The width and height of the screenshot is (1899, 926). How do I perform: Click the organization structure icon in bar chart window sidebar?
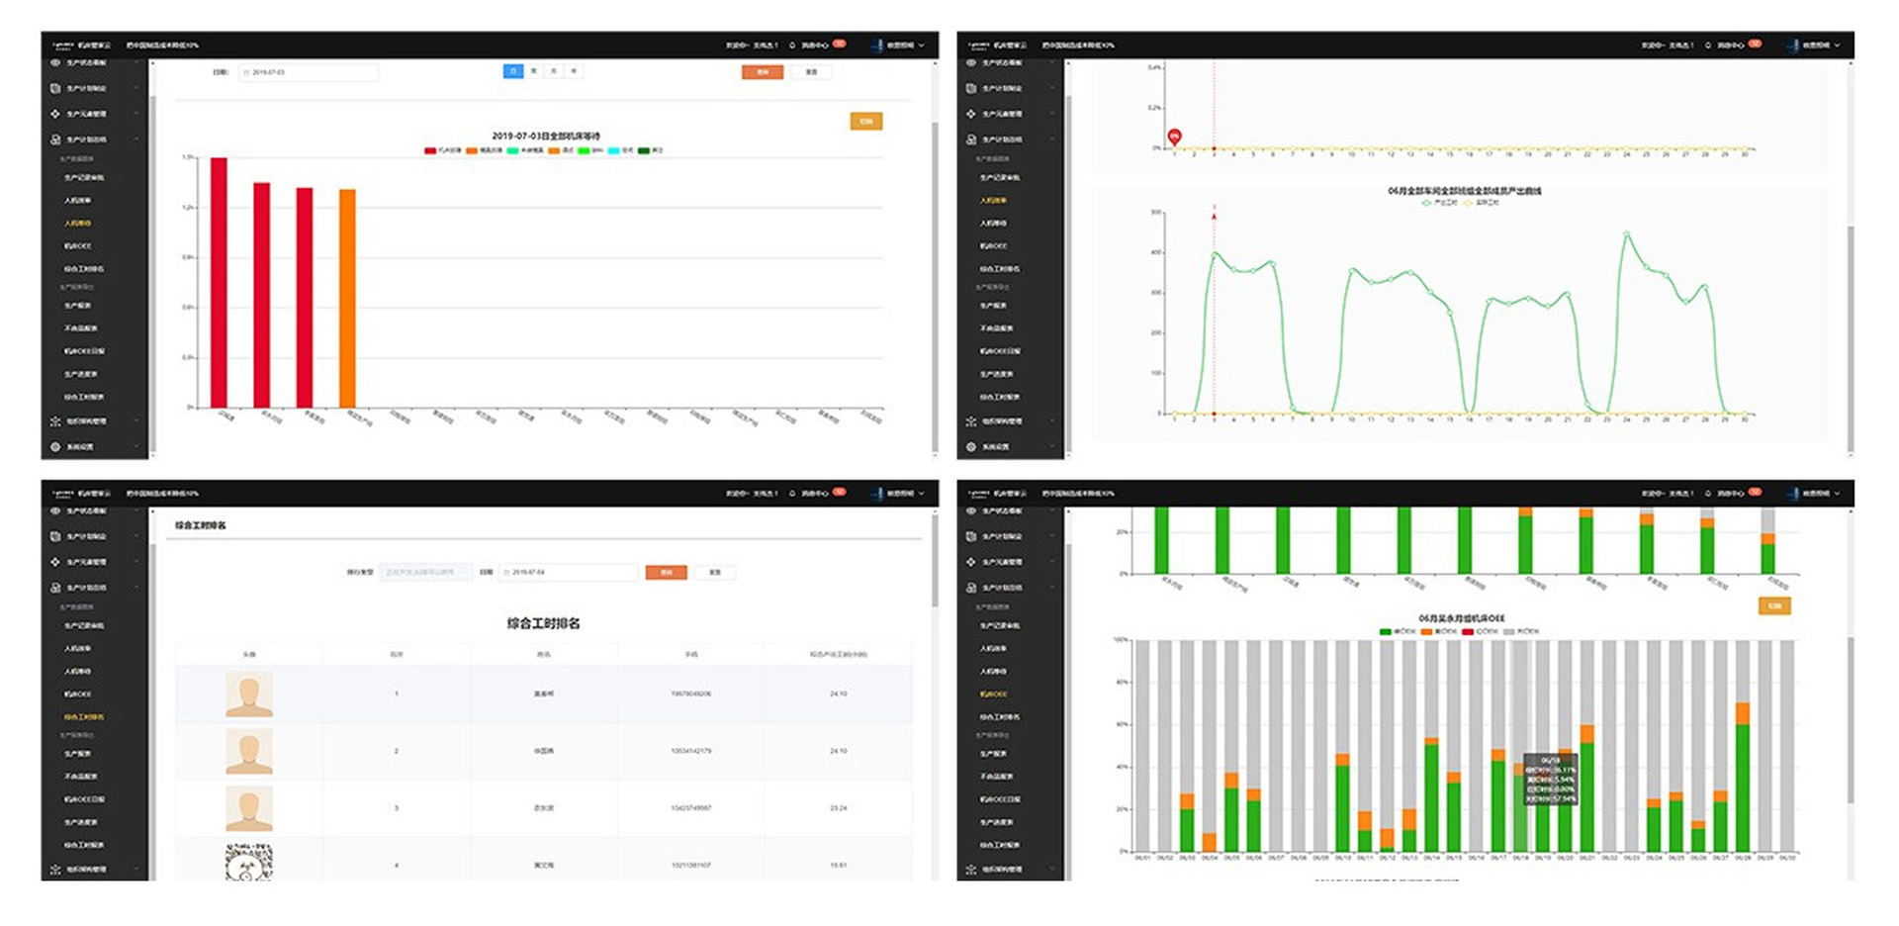click(x=55, y=421)
